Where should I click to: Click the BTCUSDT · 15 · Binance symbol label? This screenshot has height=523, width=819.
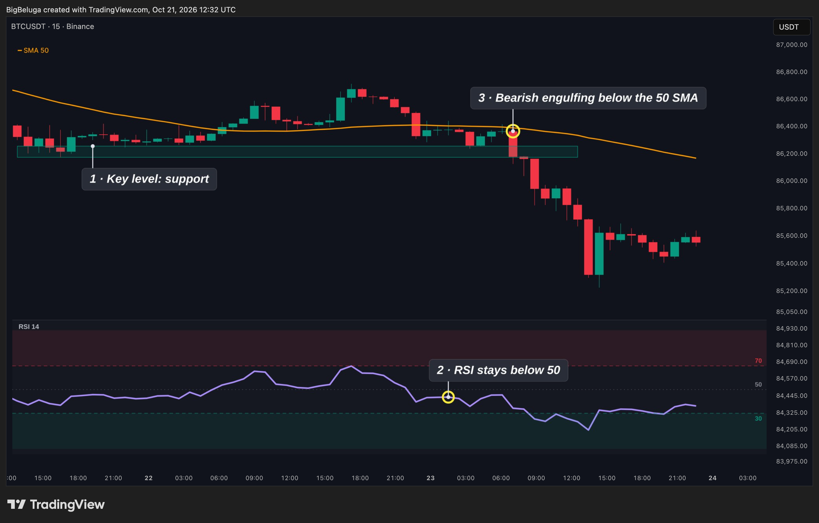(52, 27)
